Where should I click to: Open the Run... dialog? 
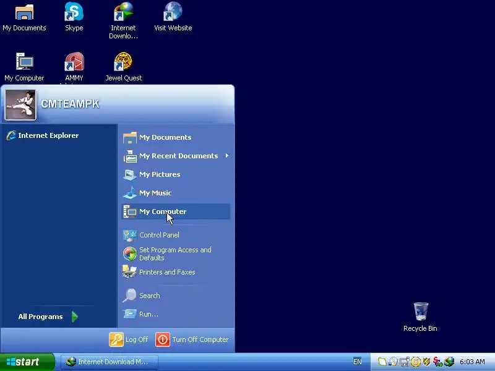click(x=176, y=314)
